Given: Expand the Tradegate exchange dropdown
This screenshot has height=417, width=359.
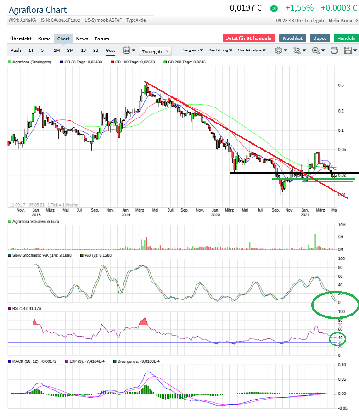Looking at the screenshot, I should (x=155, y=51).
